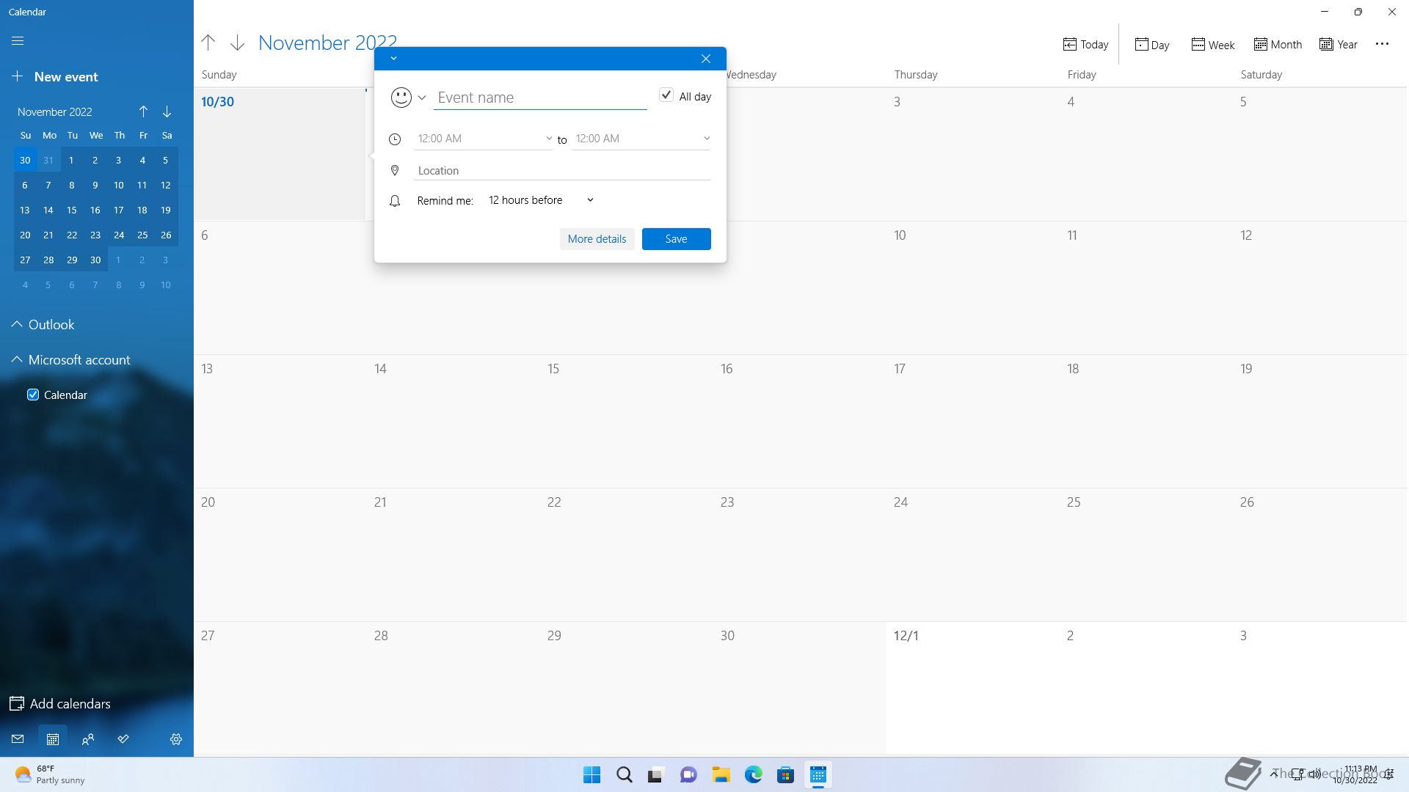
Task: Switch to Week view
Action: (x=1212, y=44)
